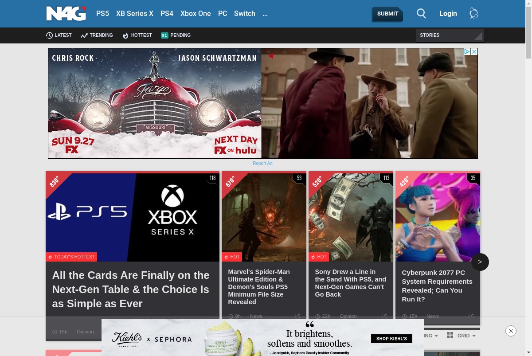
Task: Switch to the Trending tab
Action: tap(97, 35)
